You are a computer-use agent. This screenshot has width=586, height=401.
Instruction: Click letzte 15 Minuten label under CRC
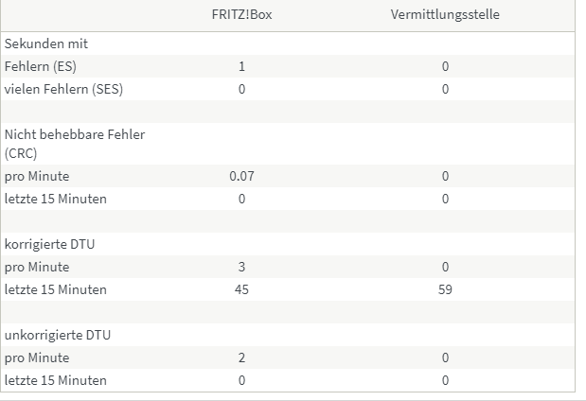coord(56,199)
